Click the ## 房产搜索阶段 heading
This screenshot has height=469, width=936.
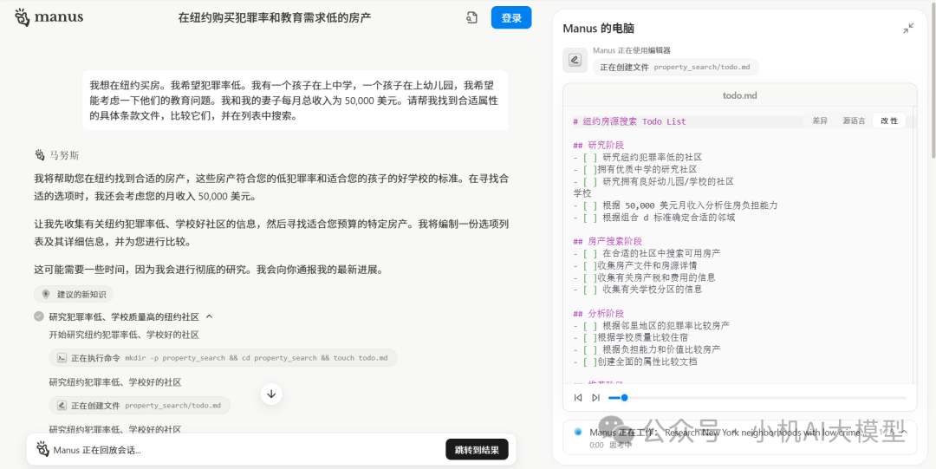pyautogui.click(x=608, y=241)
